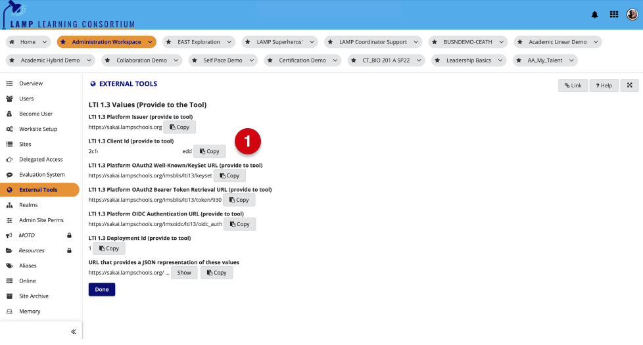The width and height of the screenshot is (643, 345).
Task: Open the Self Pace Demo site tab
Action: (x=223, y=60)
